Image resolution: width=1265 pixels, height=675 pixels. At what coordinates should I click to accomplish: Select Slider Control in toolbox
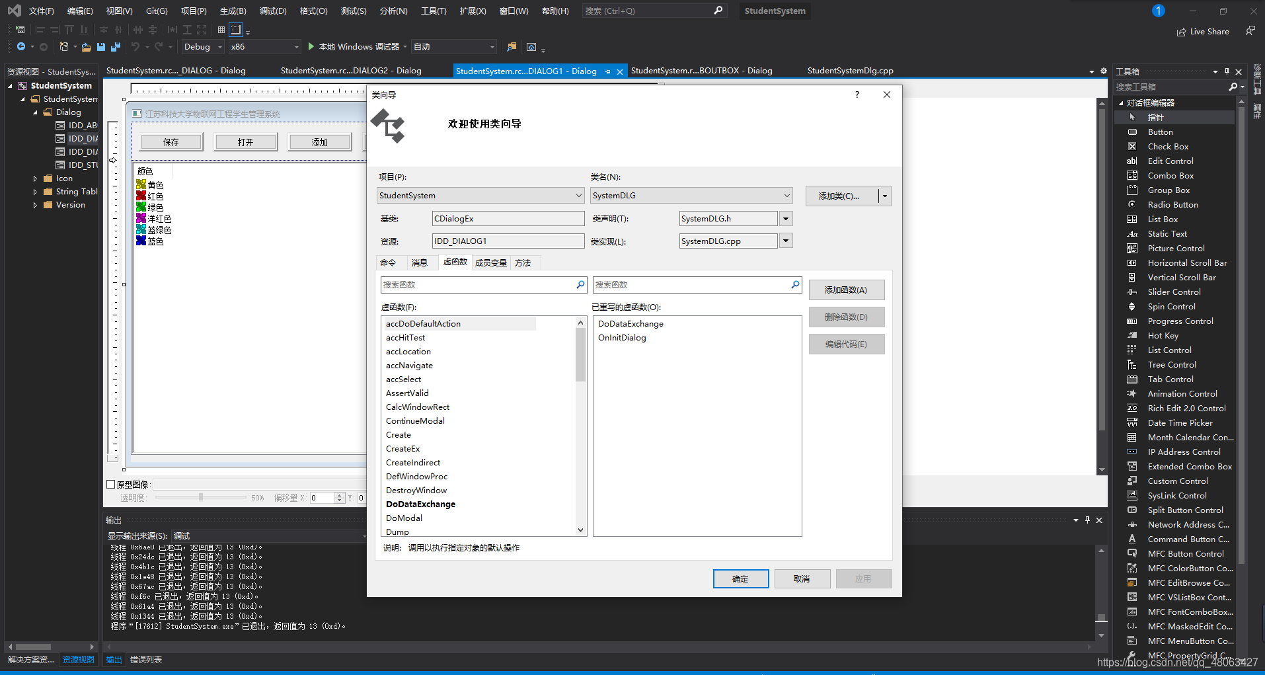1174,292
